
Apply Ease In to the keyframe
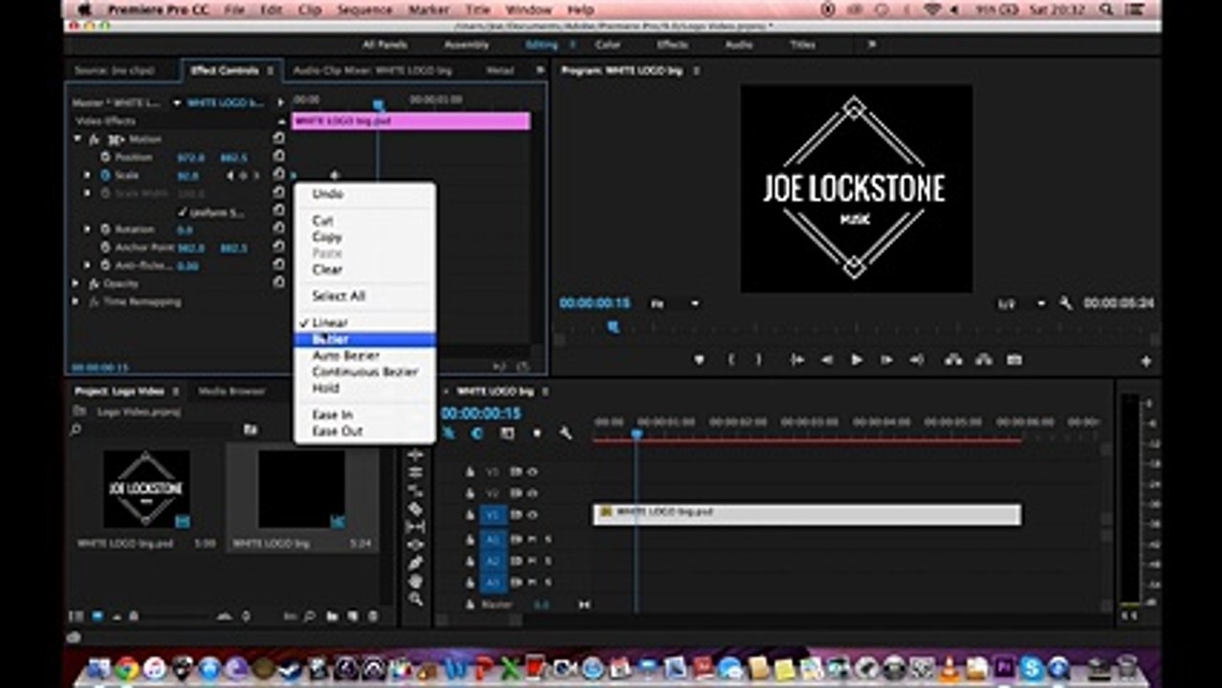click(364, 415)
